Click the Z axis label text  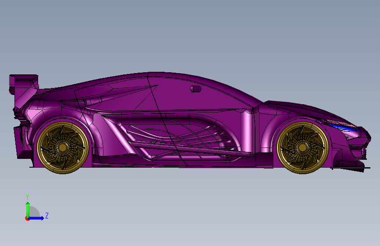click(47, 215)
